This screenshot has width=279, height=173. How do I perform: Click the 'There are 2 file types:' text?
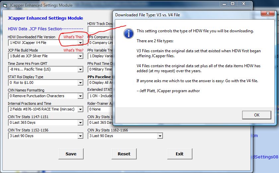point(155,41)
